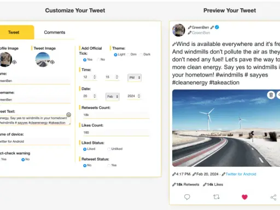Click GreenBen display name in preview

(x=200, y=27)
